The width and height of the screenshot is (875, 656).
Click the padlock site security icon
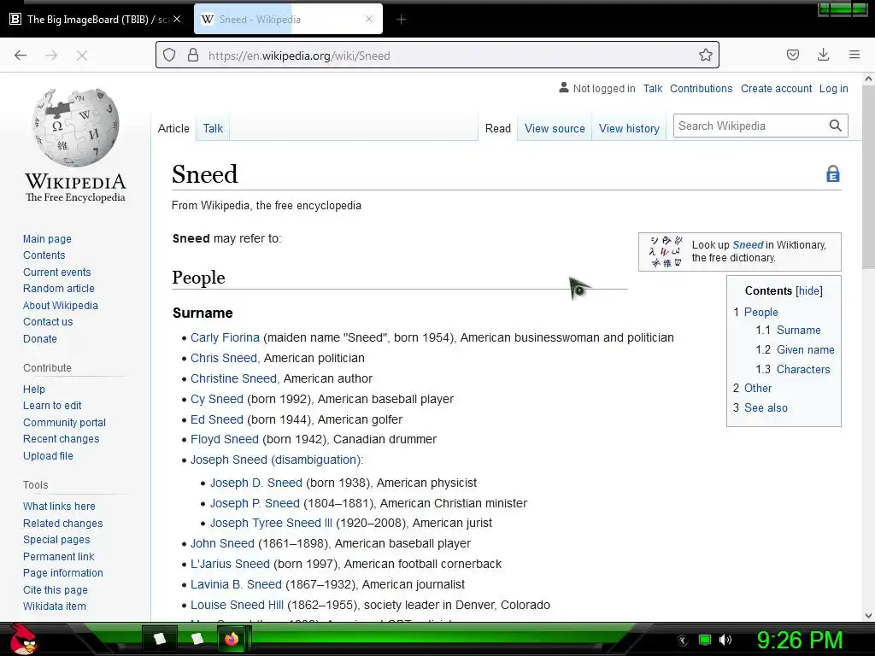[193, 56]
